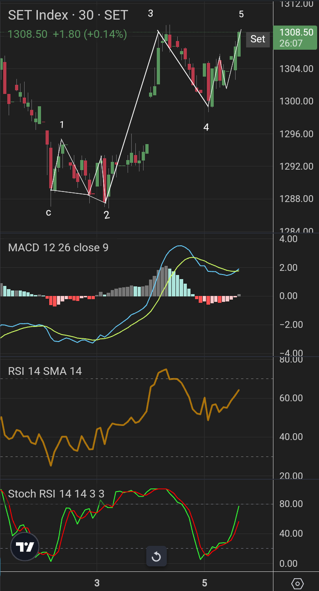
Task: Open Stoch RSI 14 14 3 3 legend
Action: click(x=57, y=494)
